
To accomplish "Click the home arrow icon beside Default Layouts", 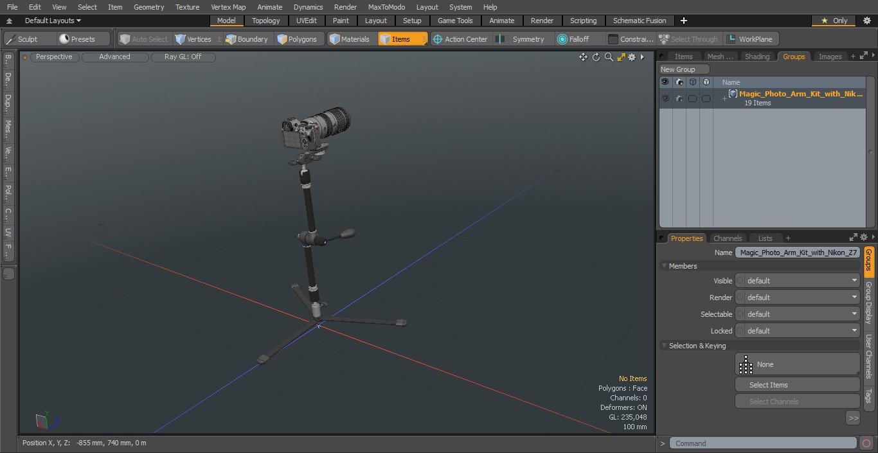I will coord(10,21).
